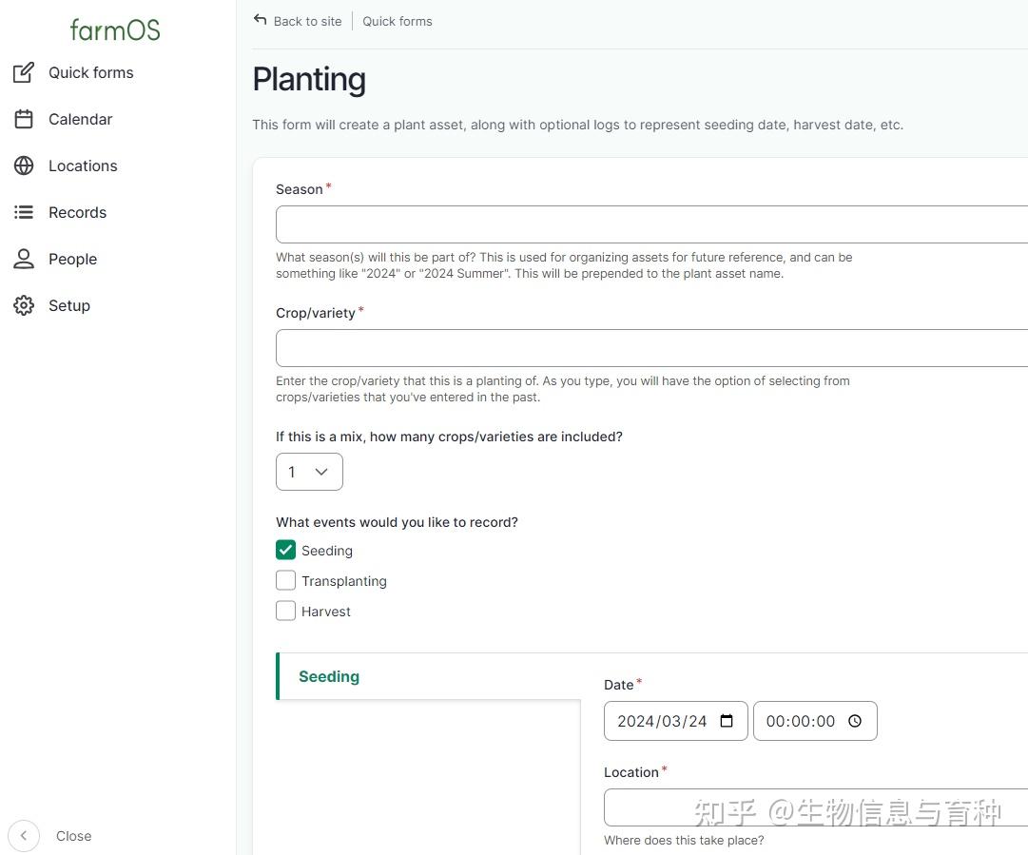
Task: Click the Calendar icon in sidebar
Action: (24, 119)
